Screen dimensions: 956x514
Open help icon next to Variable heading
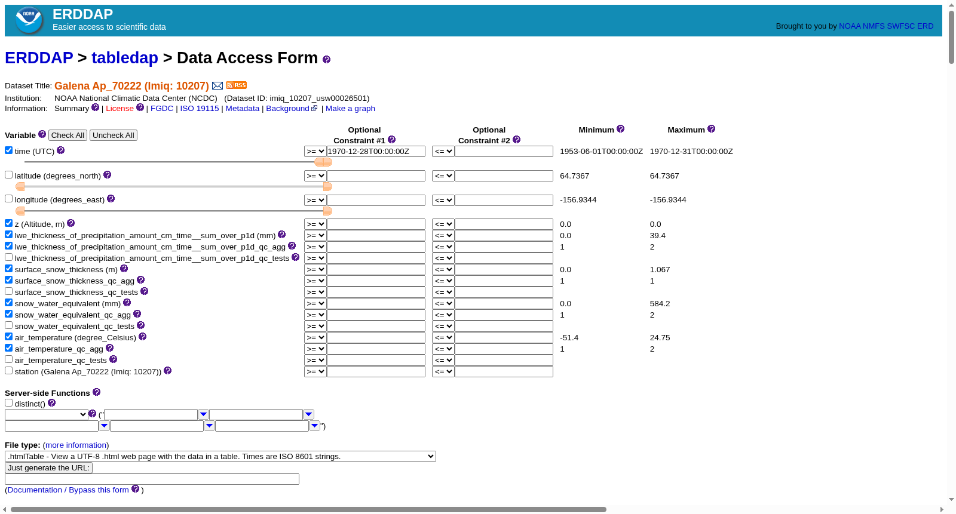[42, 134]
